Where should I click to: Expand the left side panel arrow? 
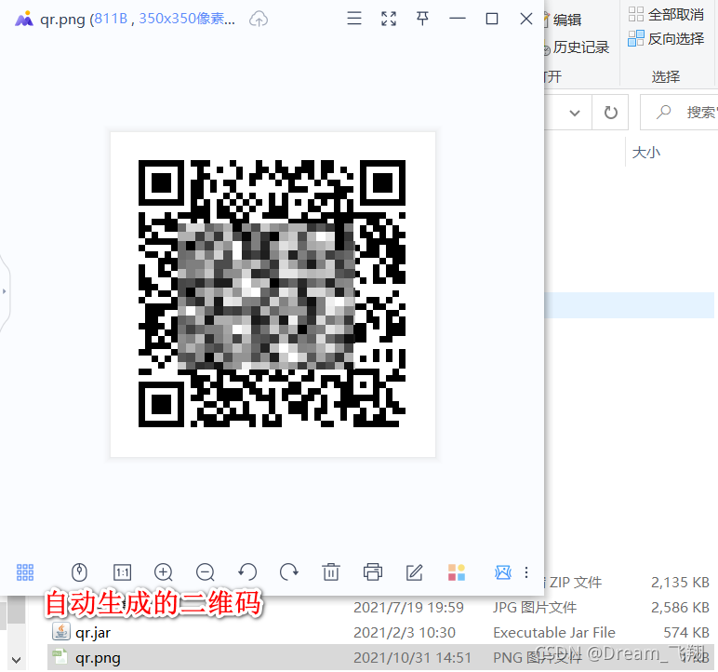(4, 291)
